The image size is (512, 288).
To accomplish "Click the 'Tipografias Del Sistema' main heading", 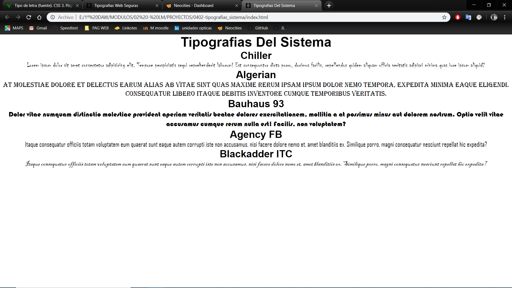I will click(x=256, y=42).
